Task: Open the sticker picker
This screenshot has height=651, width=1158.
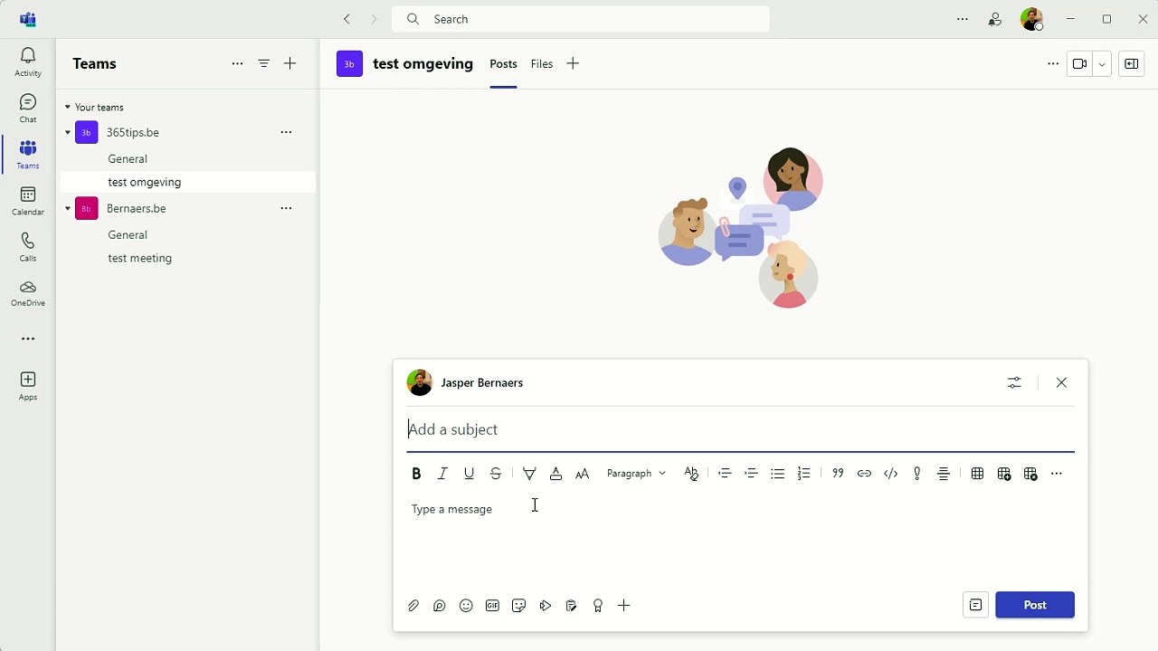Action: (x=518, y=606)
